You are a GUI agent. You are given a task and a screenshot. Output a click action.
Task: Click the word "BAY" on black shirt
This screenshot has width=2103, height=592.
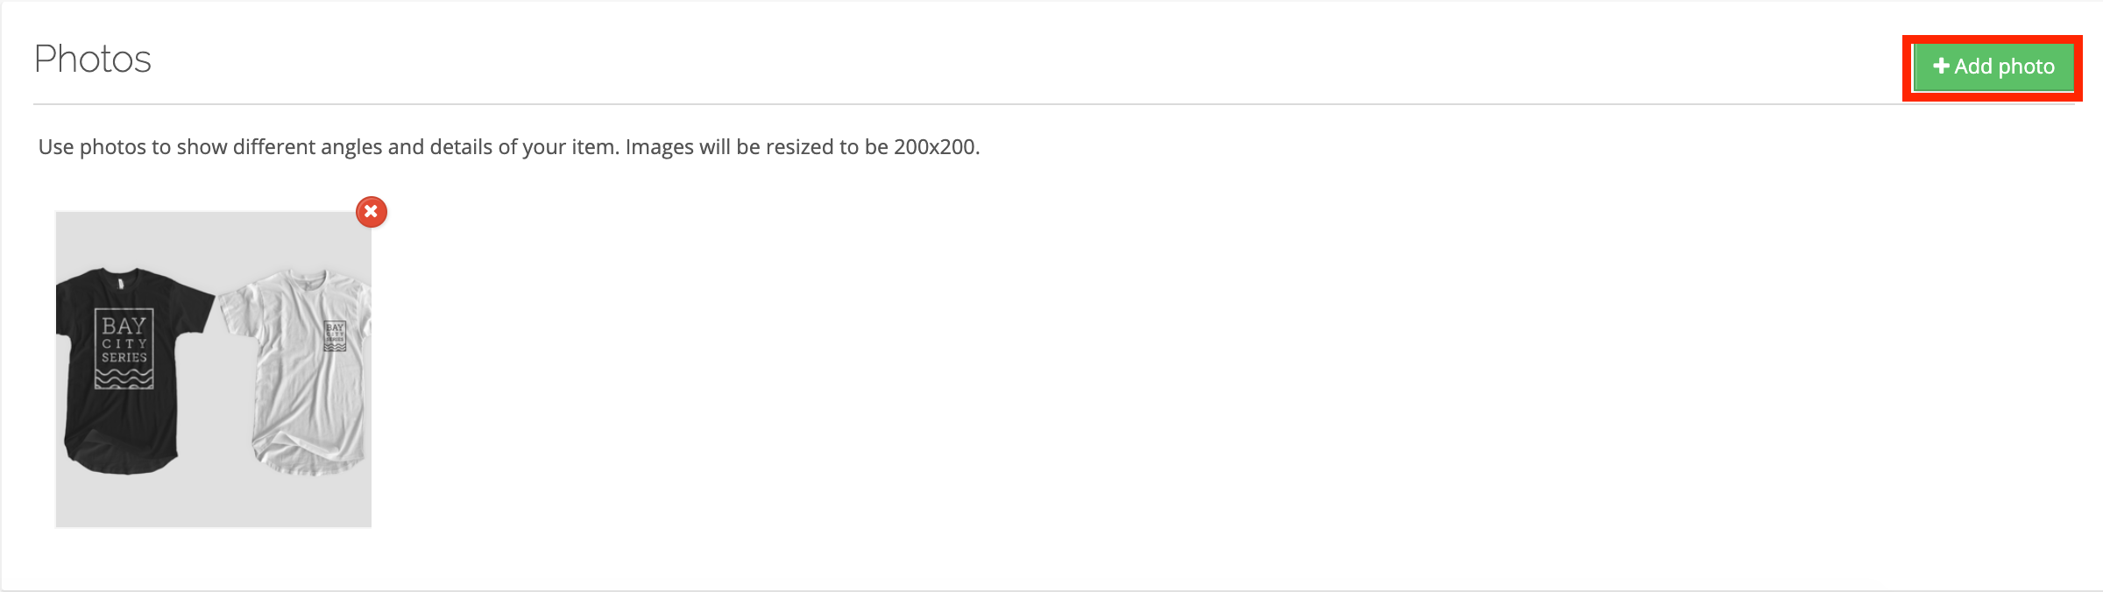coord(124,326)
